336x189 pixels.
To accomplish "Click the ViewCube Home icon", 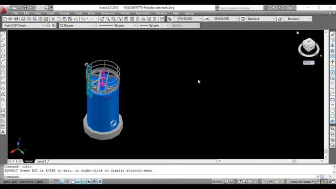I will (x=298, y=33).
